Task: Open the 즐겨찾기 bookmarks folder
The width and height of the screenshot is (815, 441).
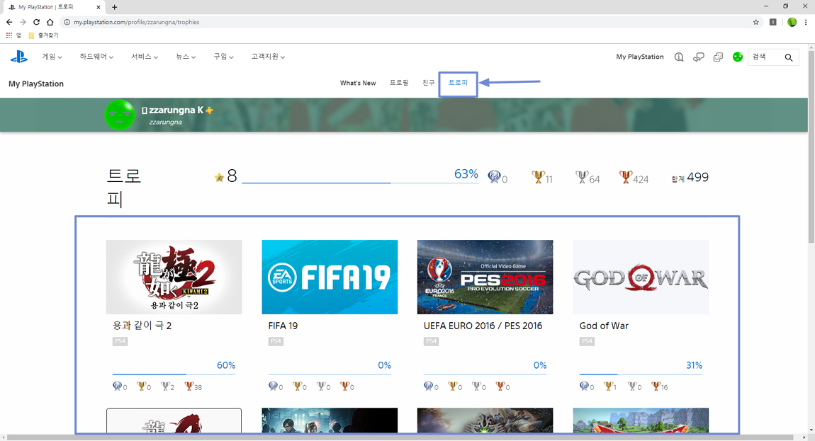Action: click(43, 35)
